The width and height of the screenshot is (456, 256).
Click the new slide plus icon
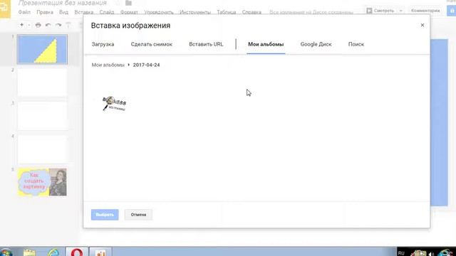coord(21,25)
